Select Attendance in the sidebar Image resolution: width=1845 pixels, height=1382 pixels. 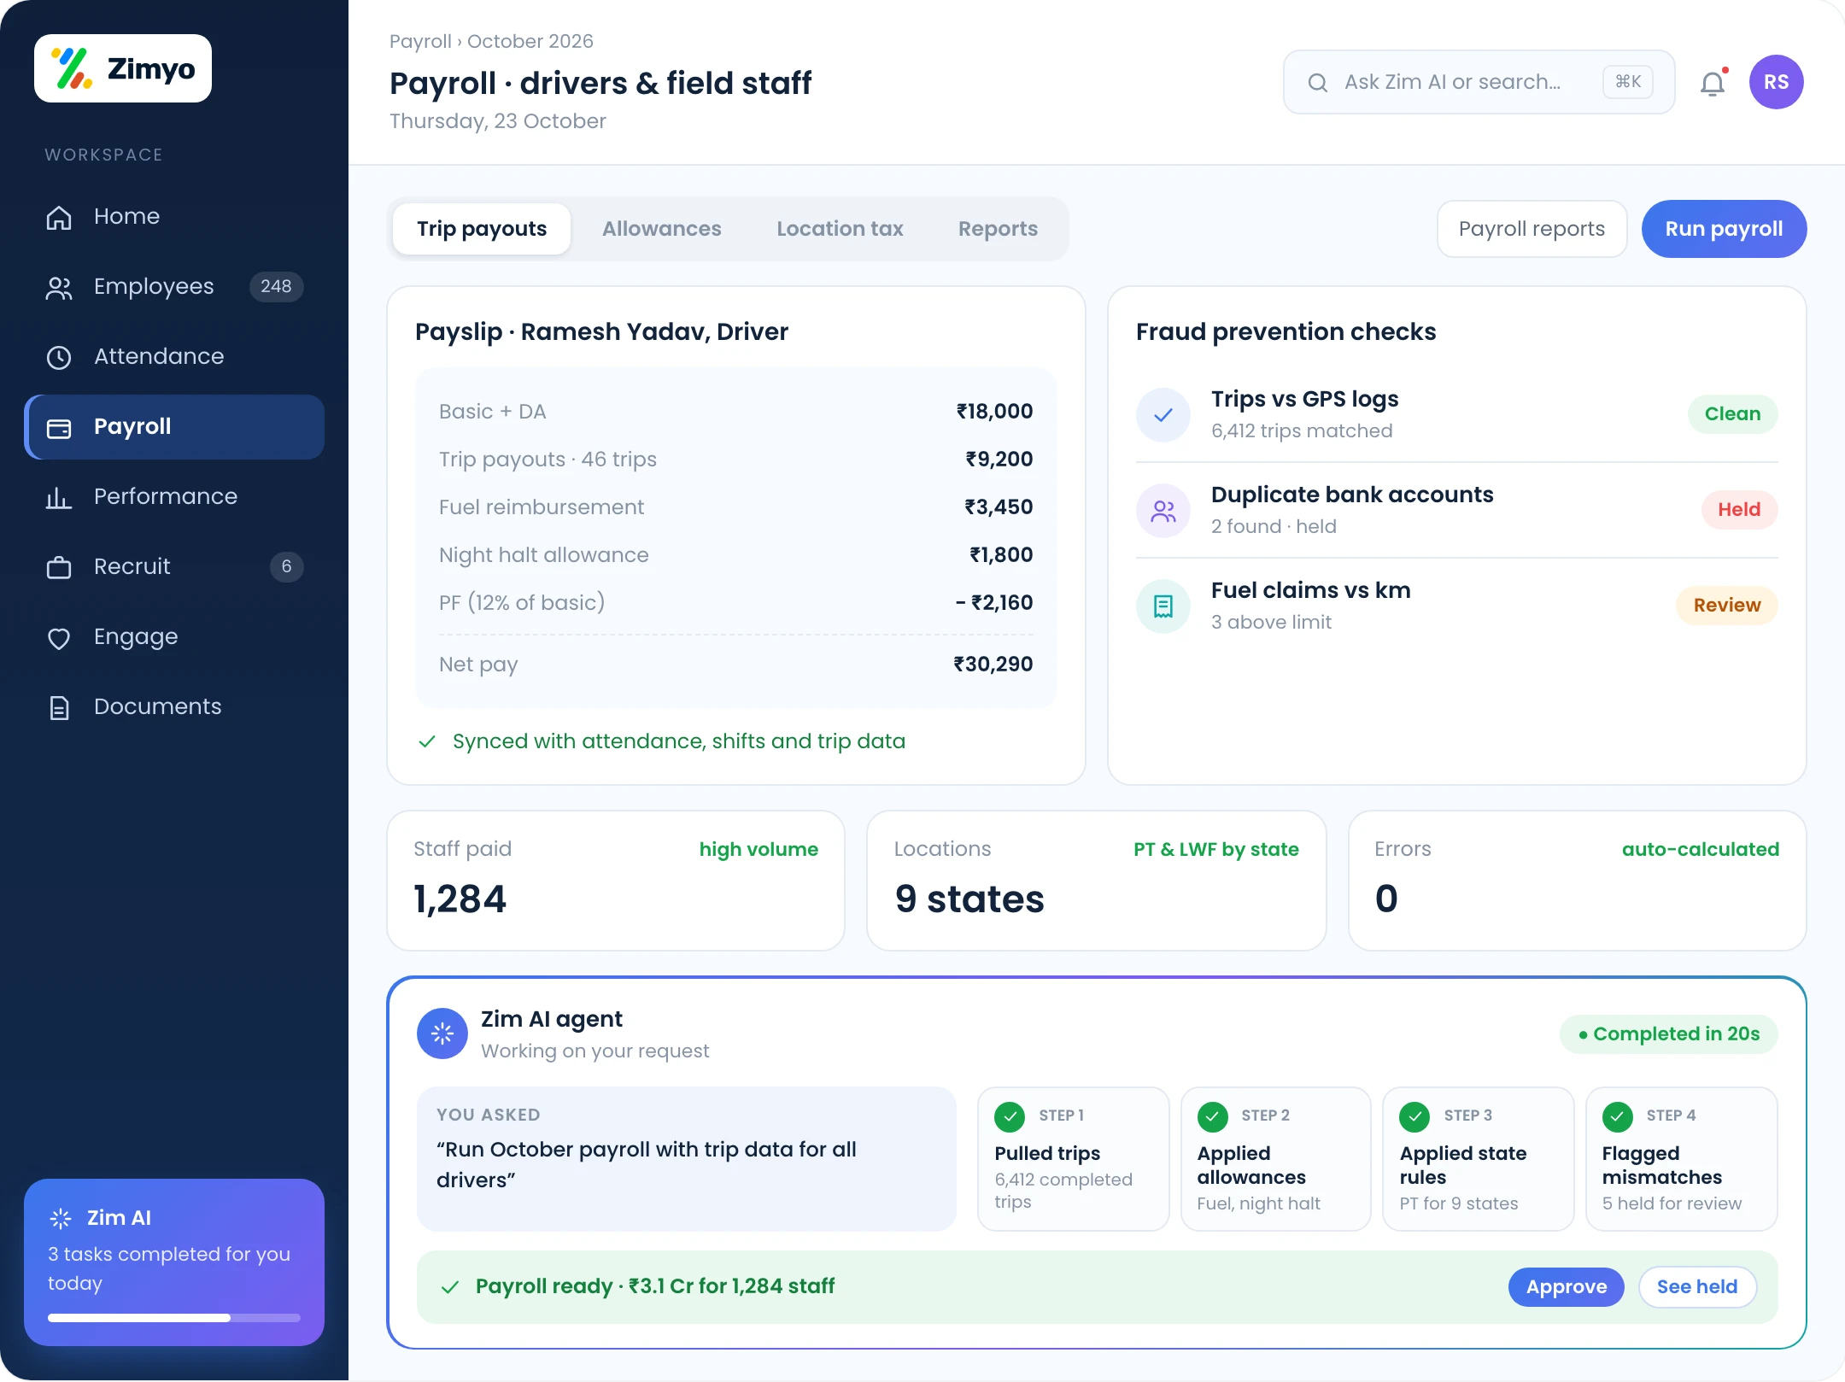point(174,357)
